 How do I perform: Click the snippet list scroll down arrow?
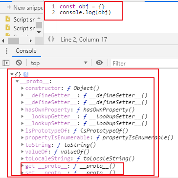[39, 32]
